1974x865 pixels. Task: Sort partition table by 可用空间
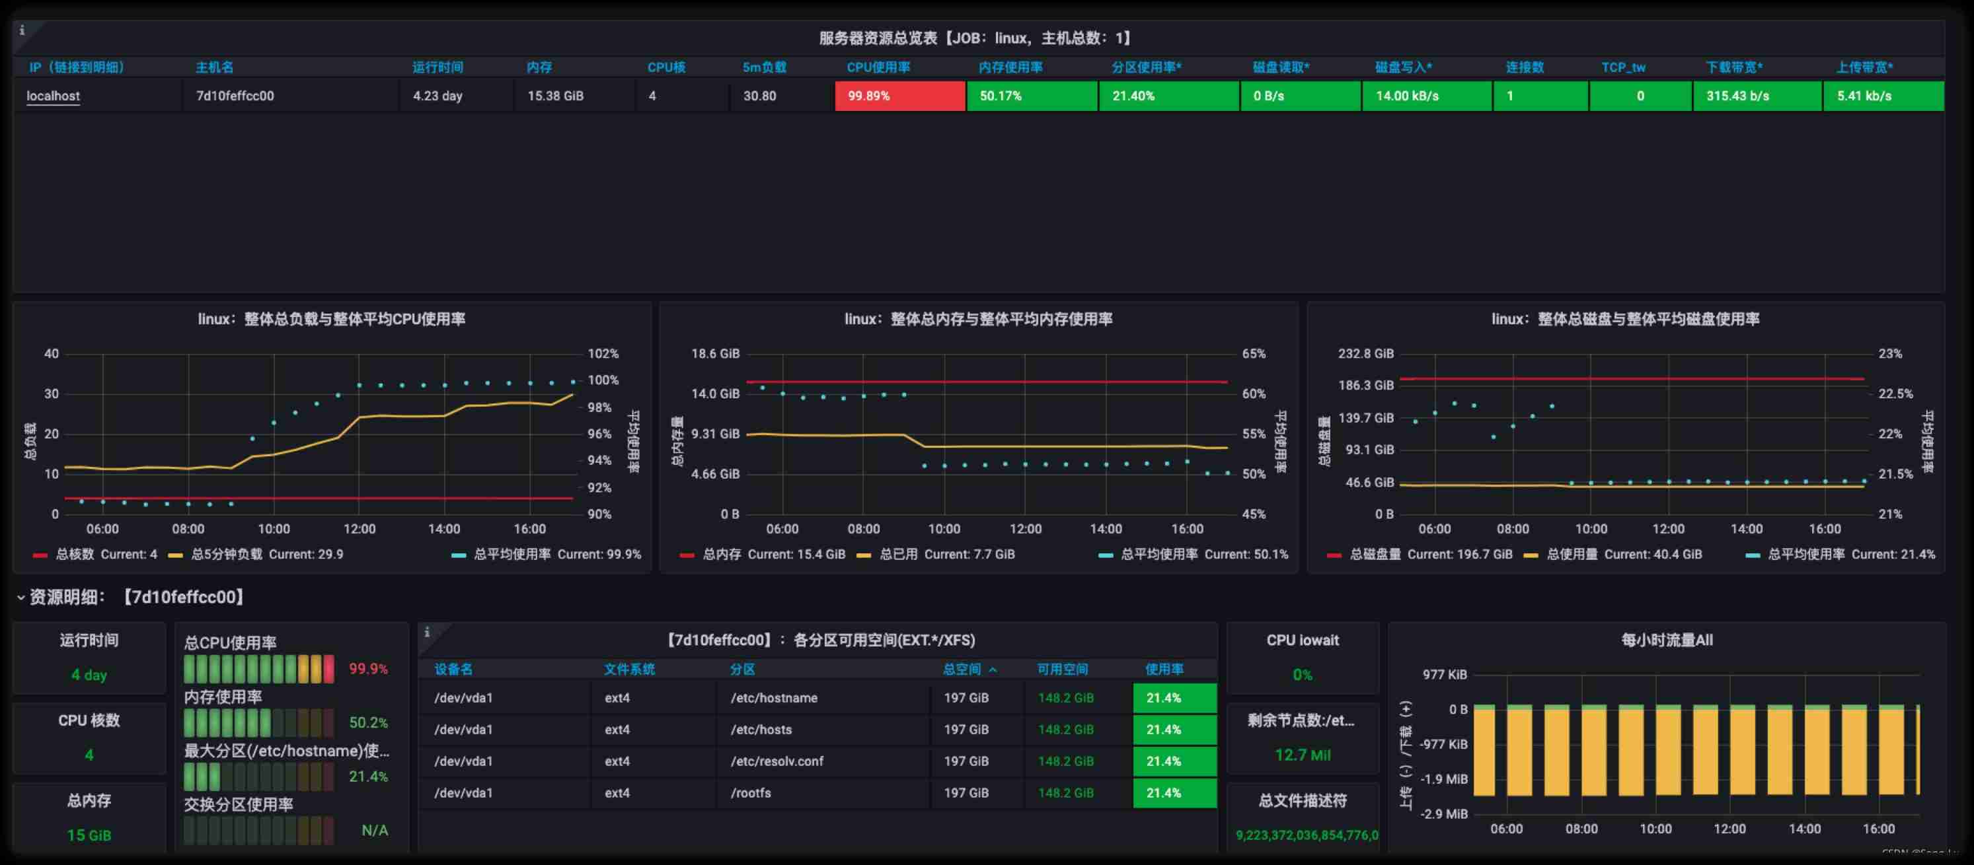pyautogui.click(x=1062, y=669)
